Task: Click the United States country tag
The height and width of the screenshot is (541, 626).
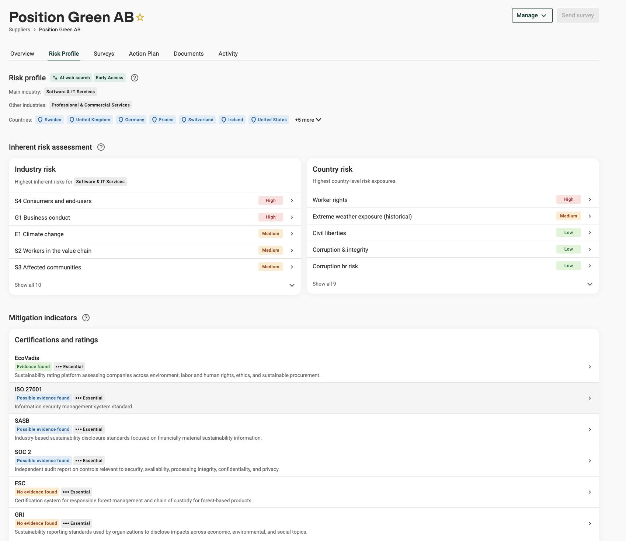Action: tap(269, 120)
